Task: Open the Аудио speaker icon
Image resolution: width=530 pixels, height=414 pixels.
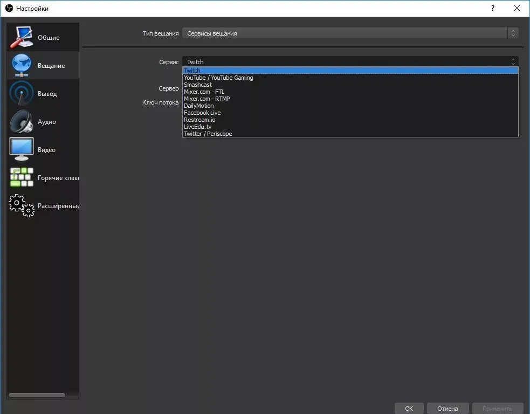Action: point(21,121)
